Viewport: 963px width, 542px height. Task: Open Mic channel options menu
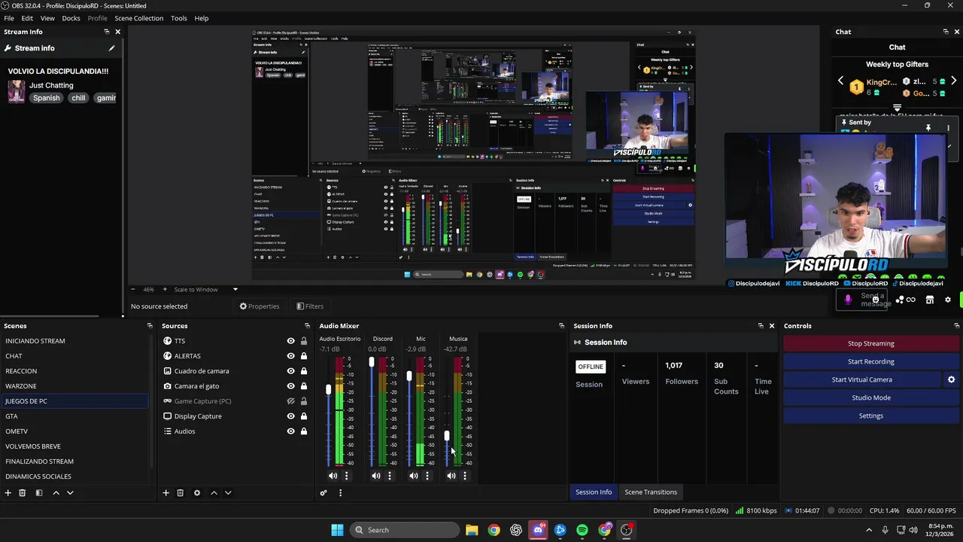click(x=427, y=476)
